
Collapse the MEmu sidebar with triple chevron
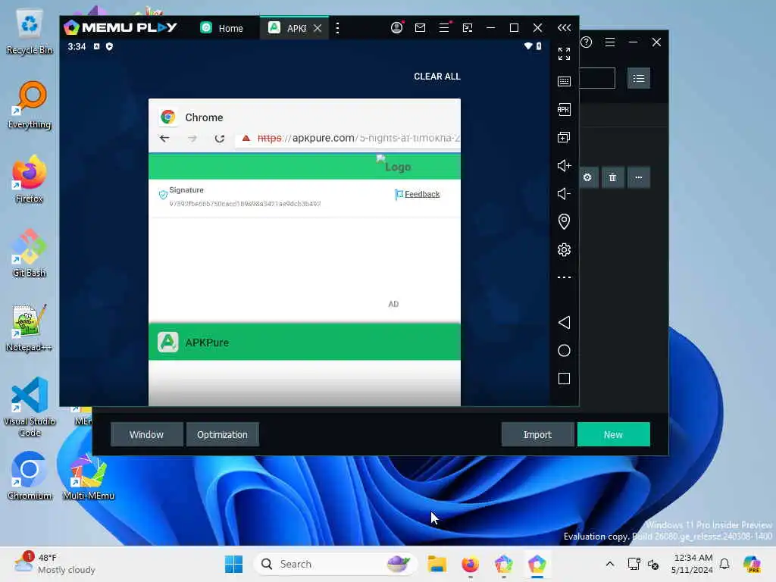point(564,28)
